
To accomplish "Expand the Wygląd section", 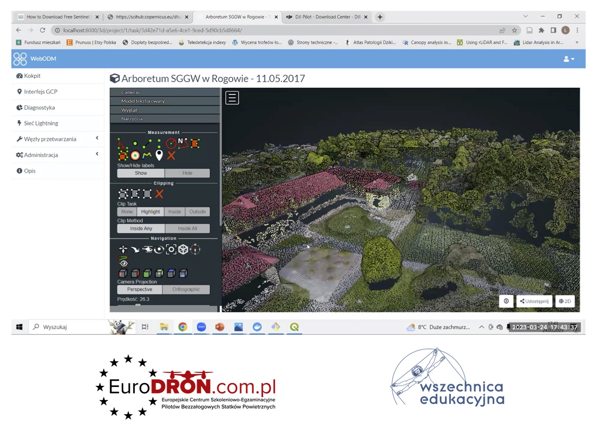I will (x=164, y=110).
